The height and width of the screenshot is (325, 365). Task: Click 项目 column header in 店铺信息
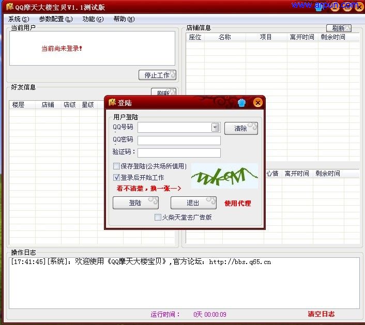266,37
